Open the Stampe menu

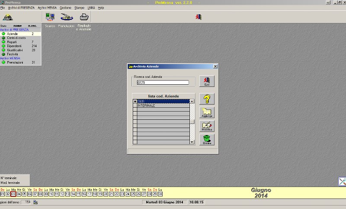point(79,8)
